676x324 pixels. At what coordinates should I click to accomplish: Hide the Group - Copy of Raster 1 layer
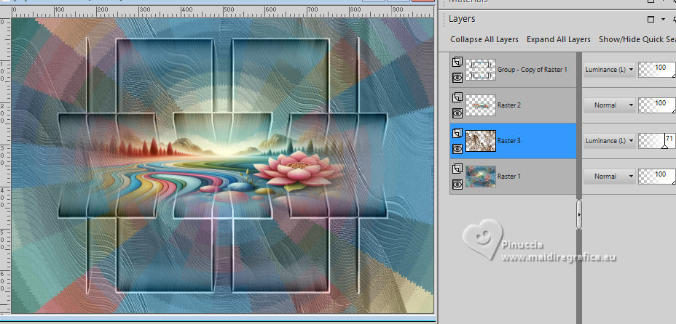click(x=457, y=77)
